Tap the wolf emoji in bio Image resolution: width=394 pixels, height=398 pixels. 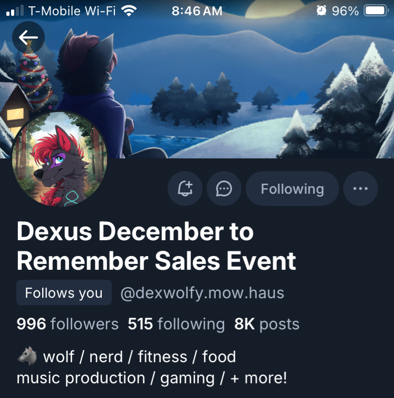pyautogui.click(x=27, y=356)
